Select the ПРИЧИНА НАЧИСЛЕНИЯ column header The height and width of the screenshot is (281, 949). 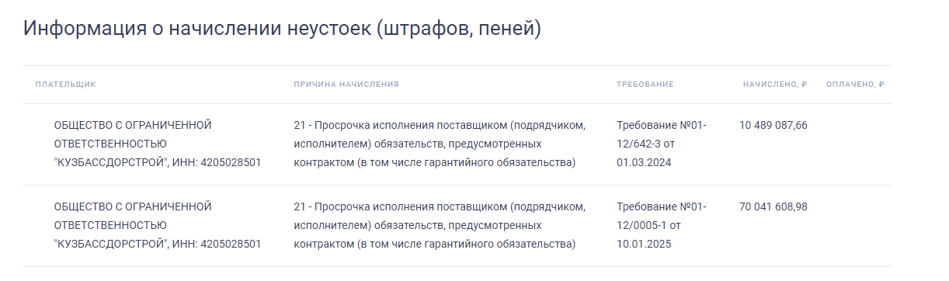[346, 84]
